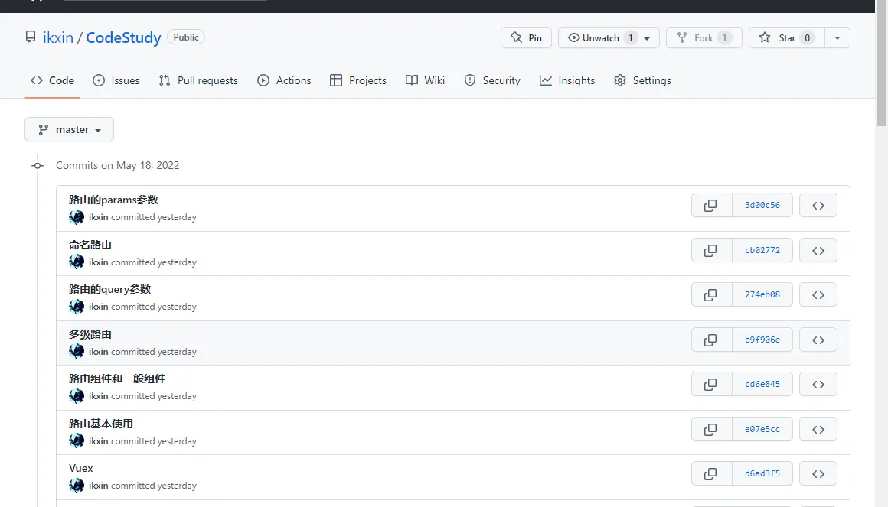The width and height of the screenshot is (888, 507).
Task: Open commit titled 路由组件和一般组件
Action: pyautogui.click(x=117, y=379)
